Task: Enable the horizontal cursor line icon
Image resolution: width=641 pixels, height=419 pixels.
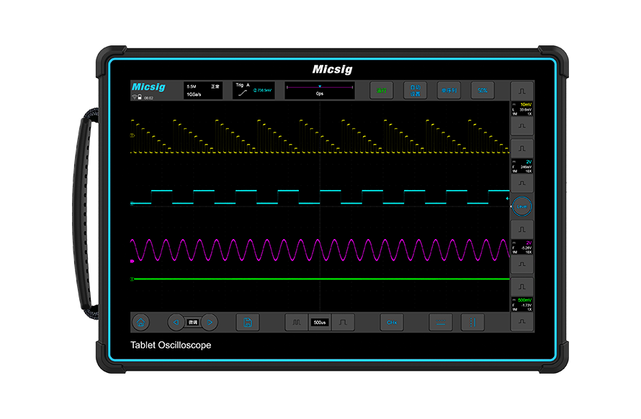Action: pyautogui.click(x=440, y=323)
